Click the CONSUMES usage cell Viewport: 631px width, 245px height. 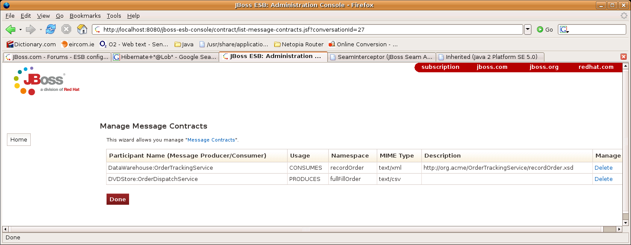point(308,168)
